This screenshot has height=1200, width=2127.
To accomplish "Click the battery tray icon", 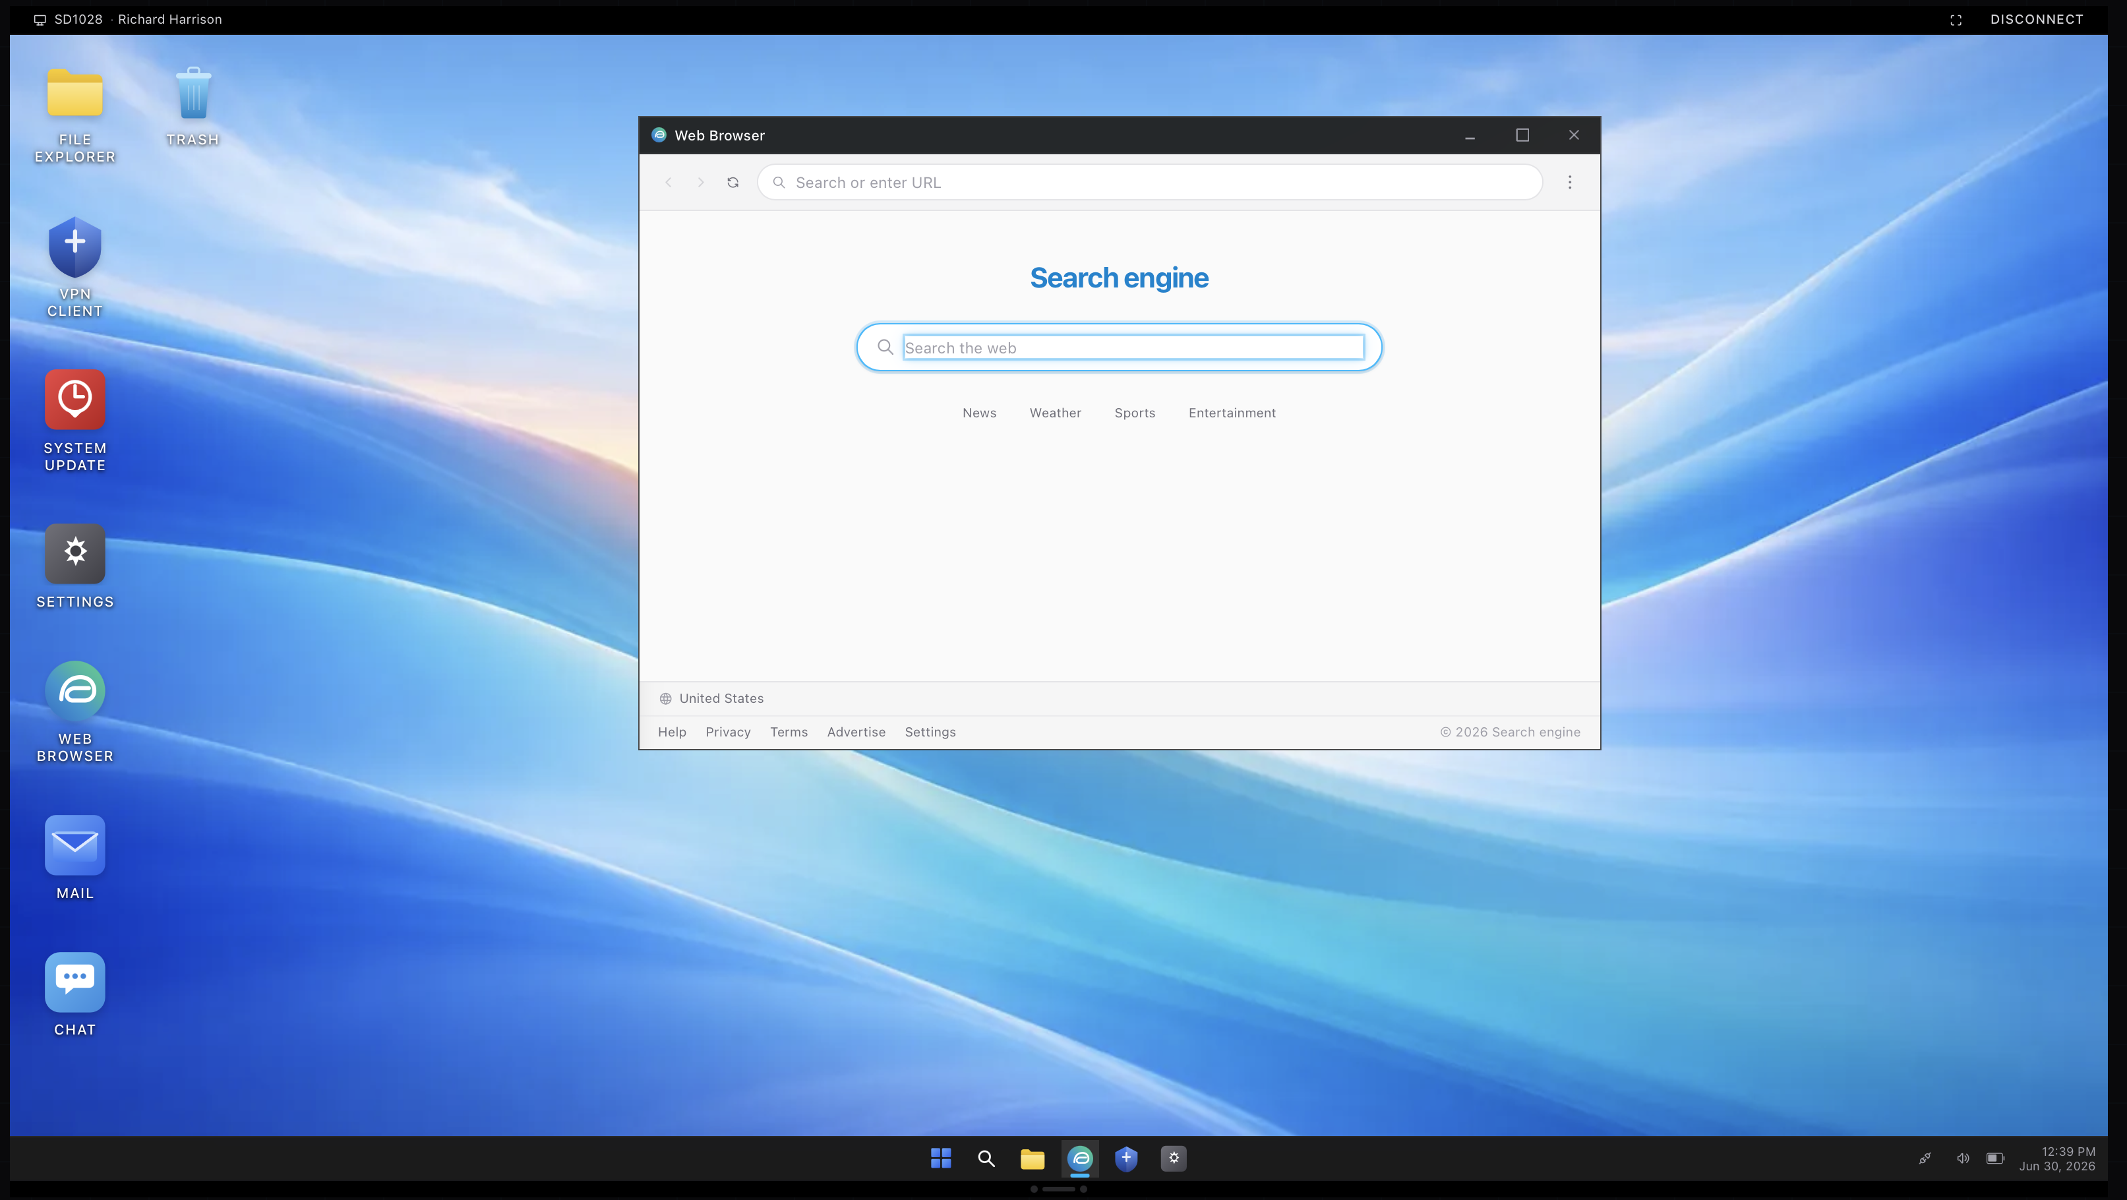I will click(x=1996, y=1158).
